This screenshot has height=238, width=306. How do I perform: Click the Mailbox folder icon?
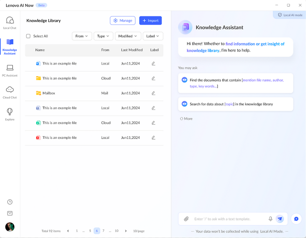coord(38,93)
